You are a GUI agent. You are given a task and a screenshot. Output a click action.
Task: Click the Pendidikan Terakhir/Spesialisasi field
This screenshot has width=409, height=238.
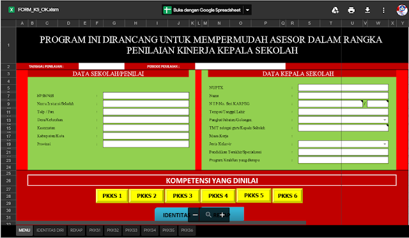click(x=343, y=152)
